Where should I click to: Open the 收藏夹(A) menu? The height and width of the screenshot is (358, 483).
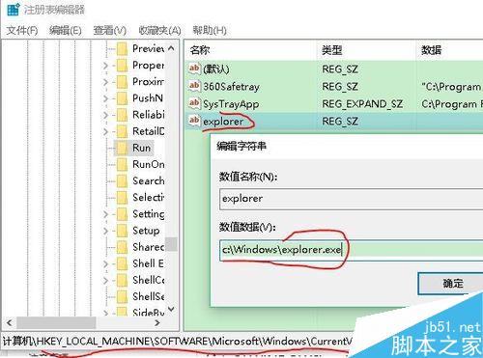159,31
